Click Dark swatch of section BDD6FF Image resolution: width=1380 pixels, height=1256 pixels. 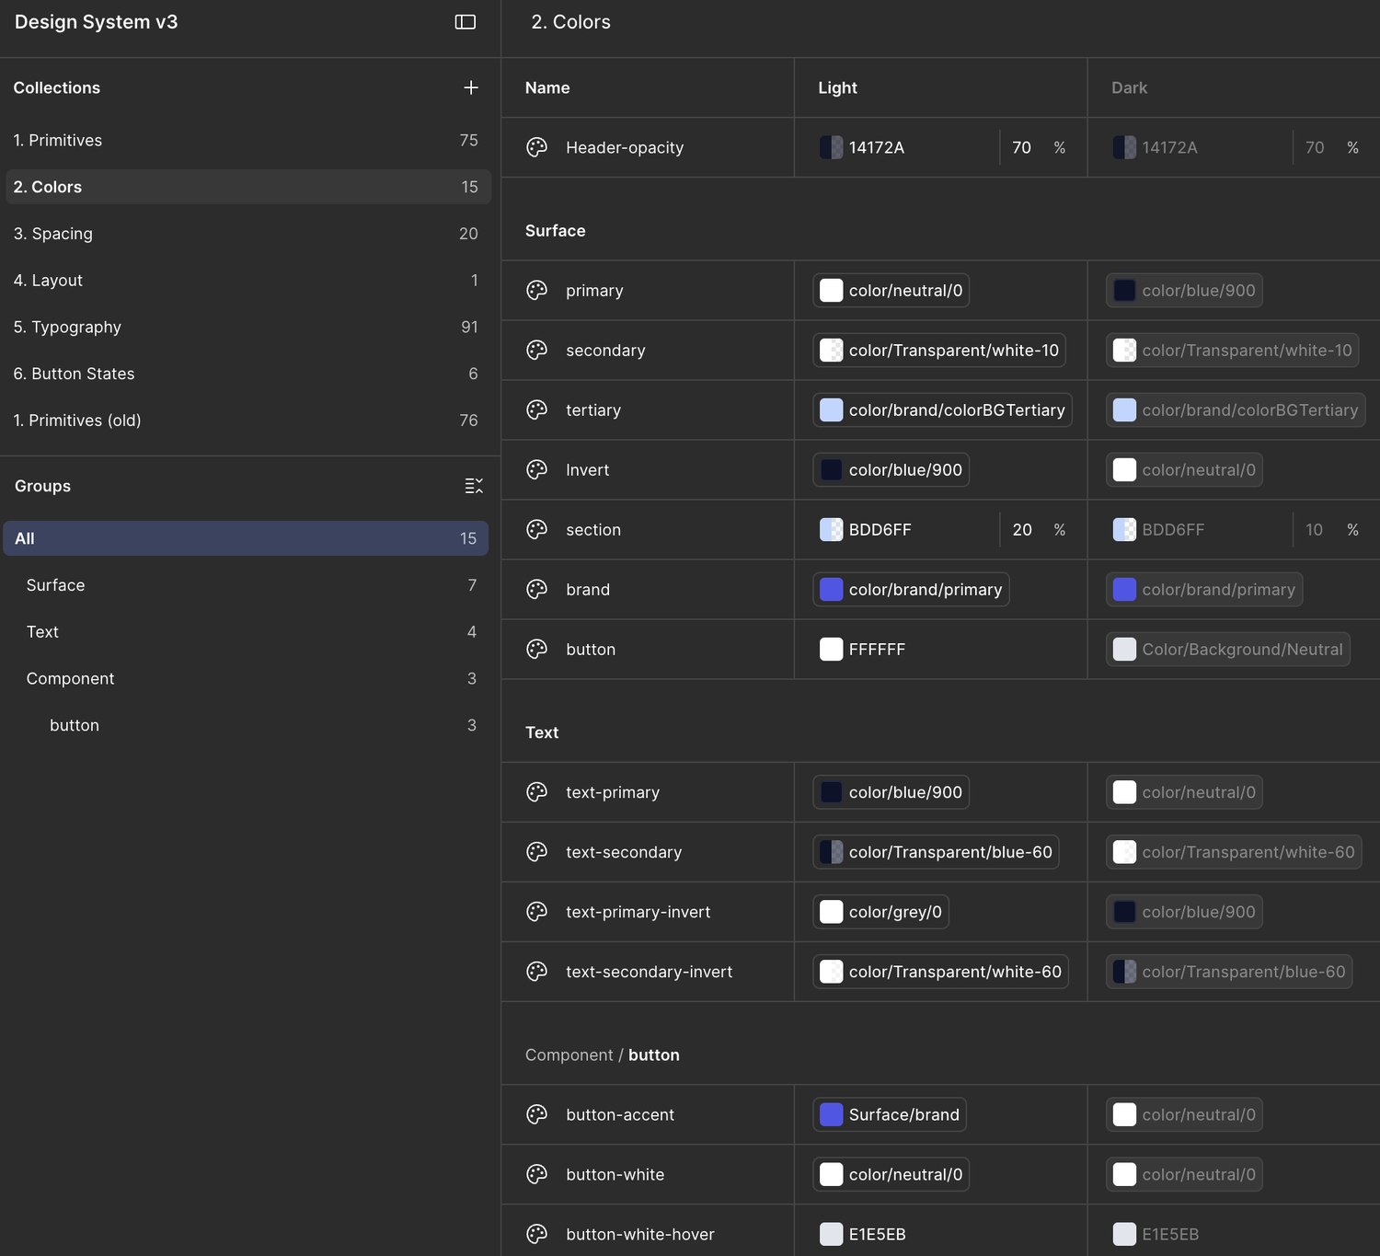[x=1124, y=529]
